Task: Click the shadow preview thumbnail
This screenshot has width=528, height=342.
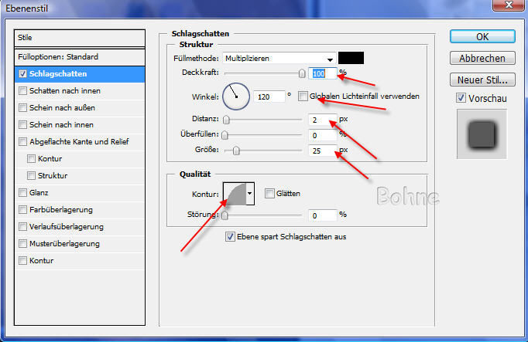Action: point(482,134)
